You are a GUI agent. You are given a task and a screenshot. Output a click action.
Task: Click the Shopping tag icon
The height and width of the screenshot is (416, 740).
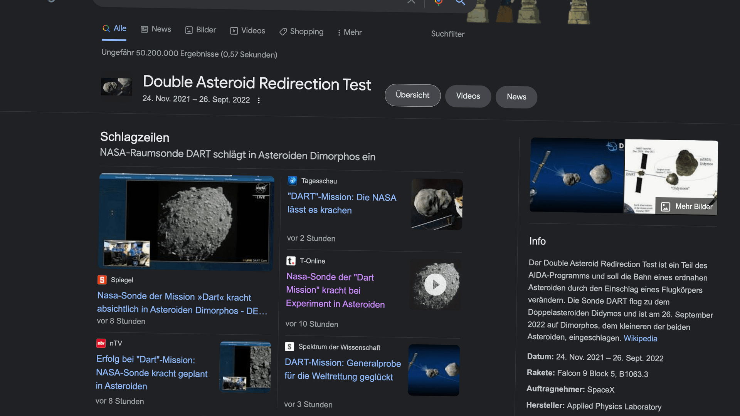point(283,32)
